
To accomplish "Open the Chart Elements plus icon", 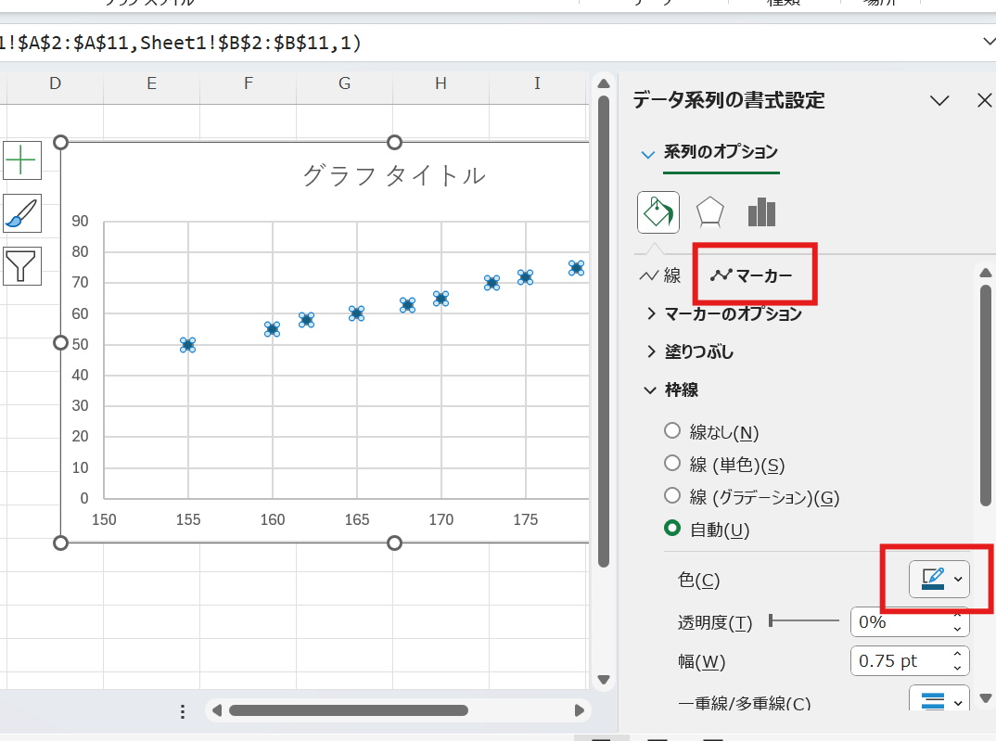I will point(21,160).
